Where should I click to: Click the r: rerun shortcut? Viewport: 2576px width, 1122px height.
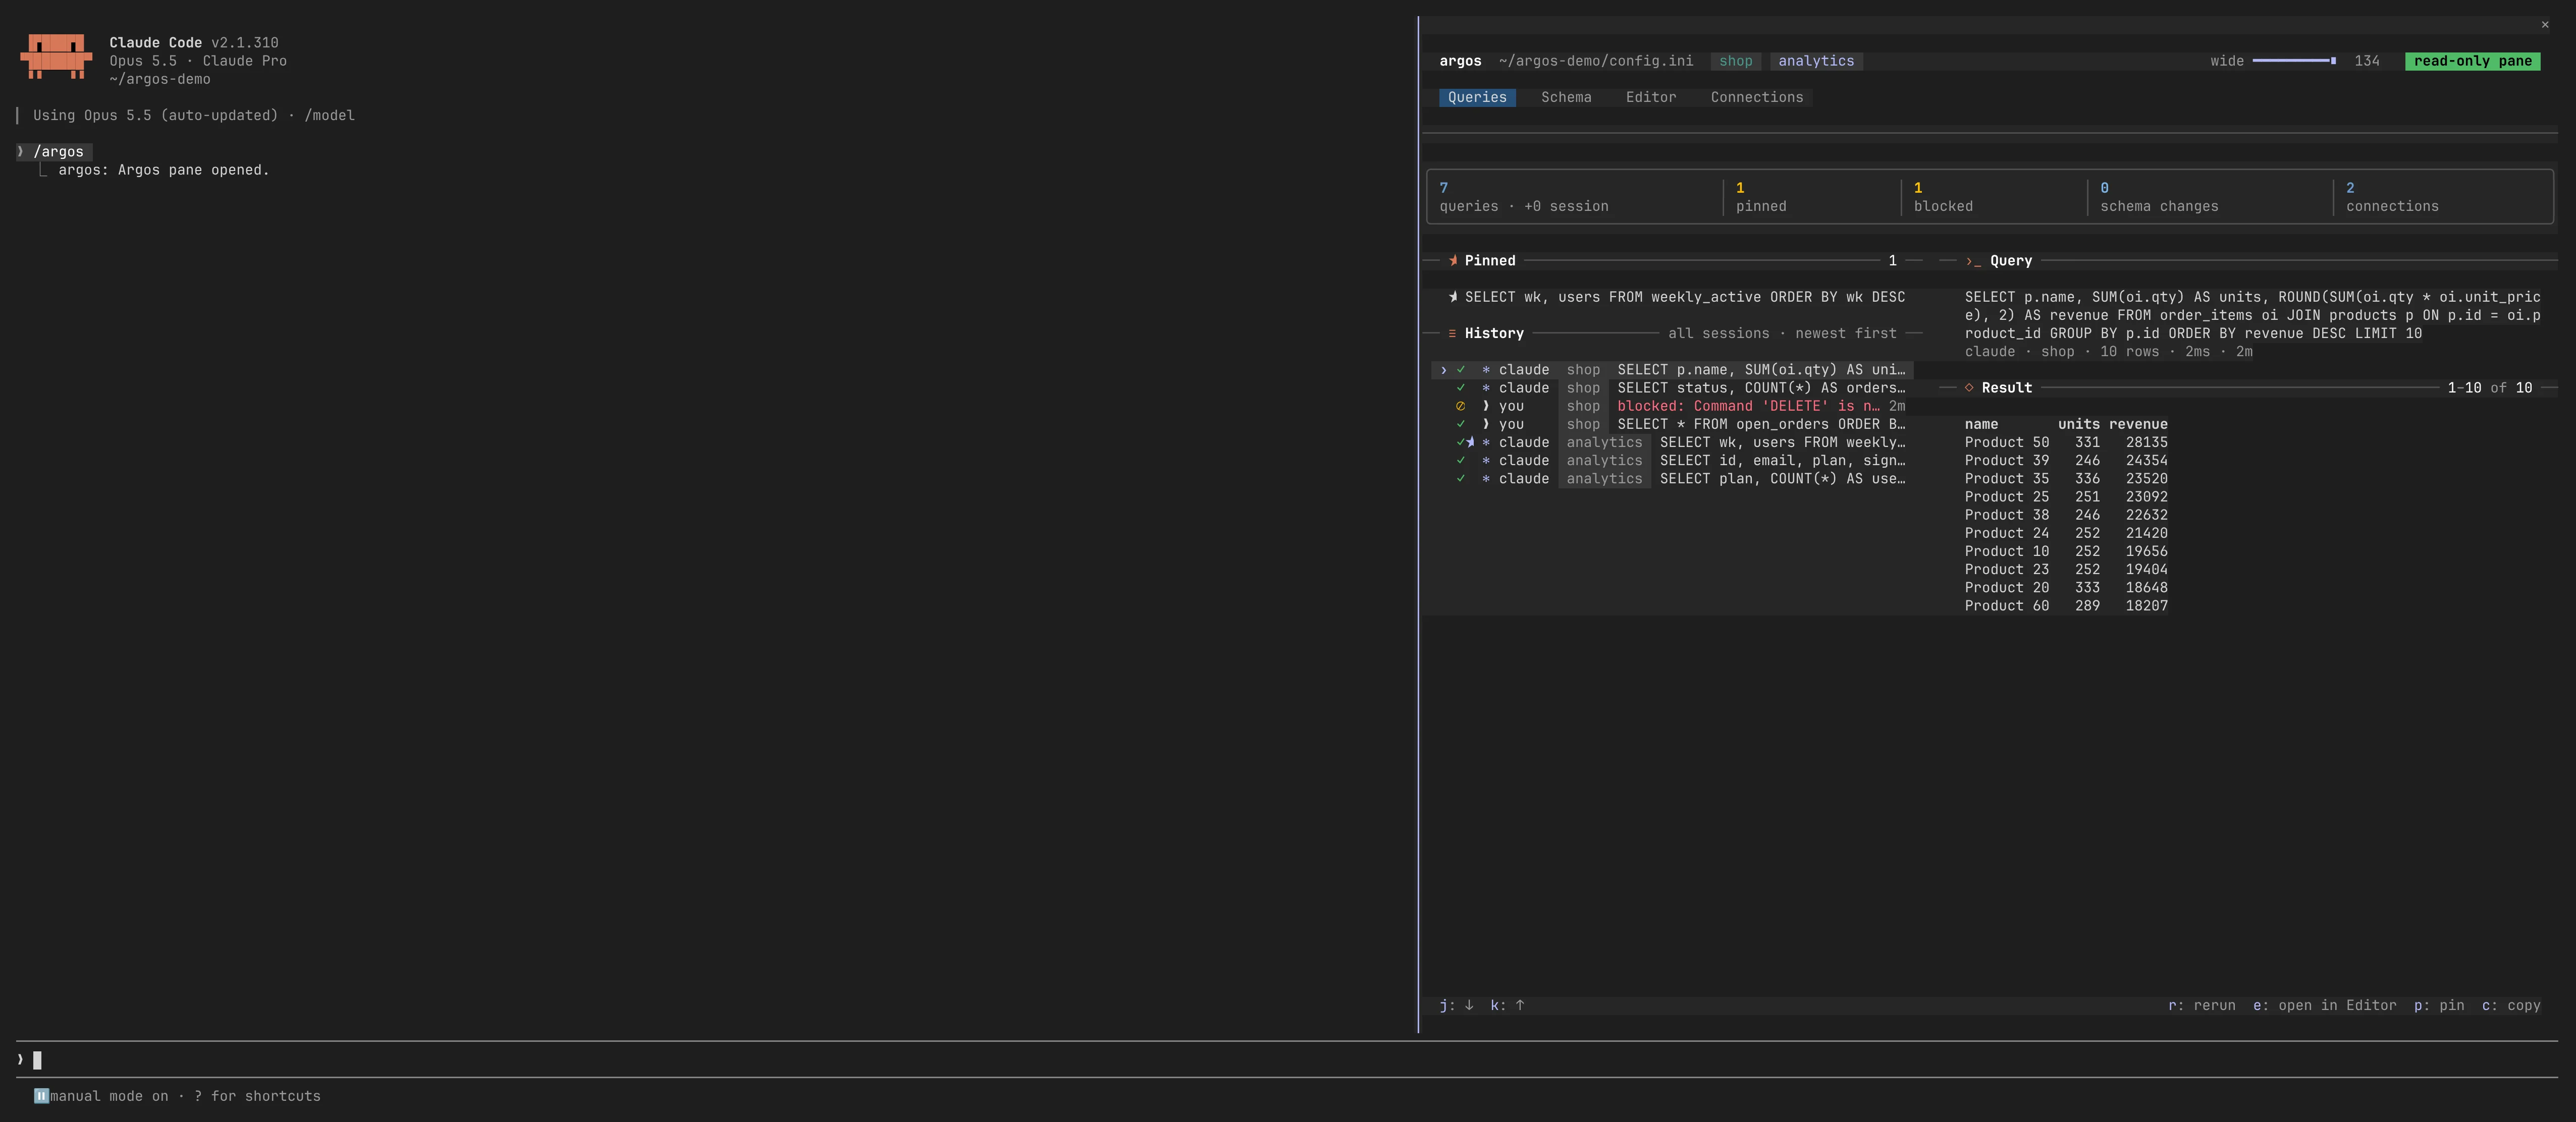2201,1006
